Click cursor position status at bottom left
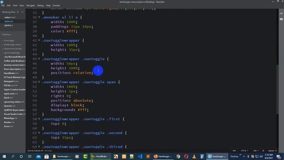The image size is (284, 160). click(35, 151)
